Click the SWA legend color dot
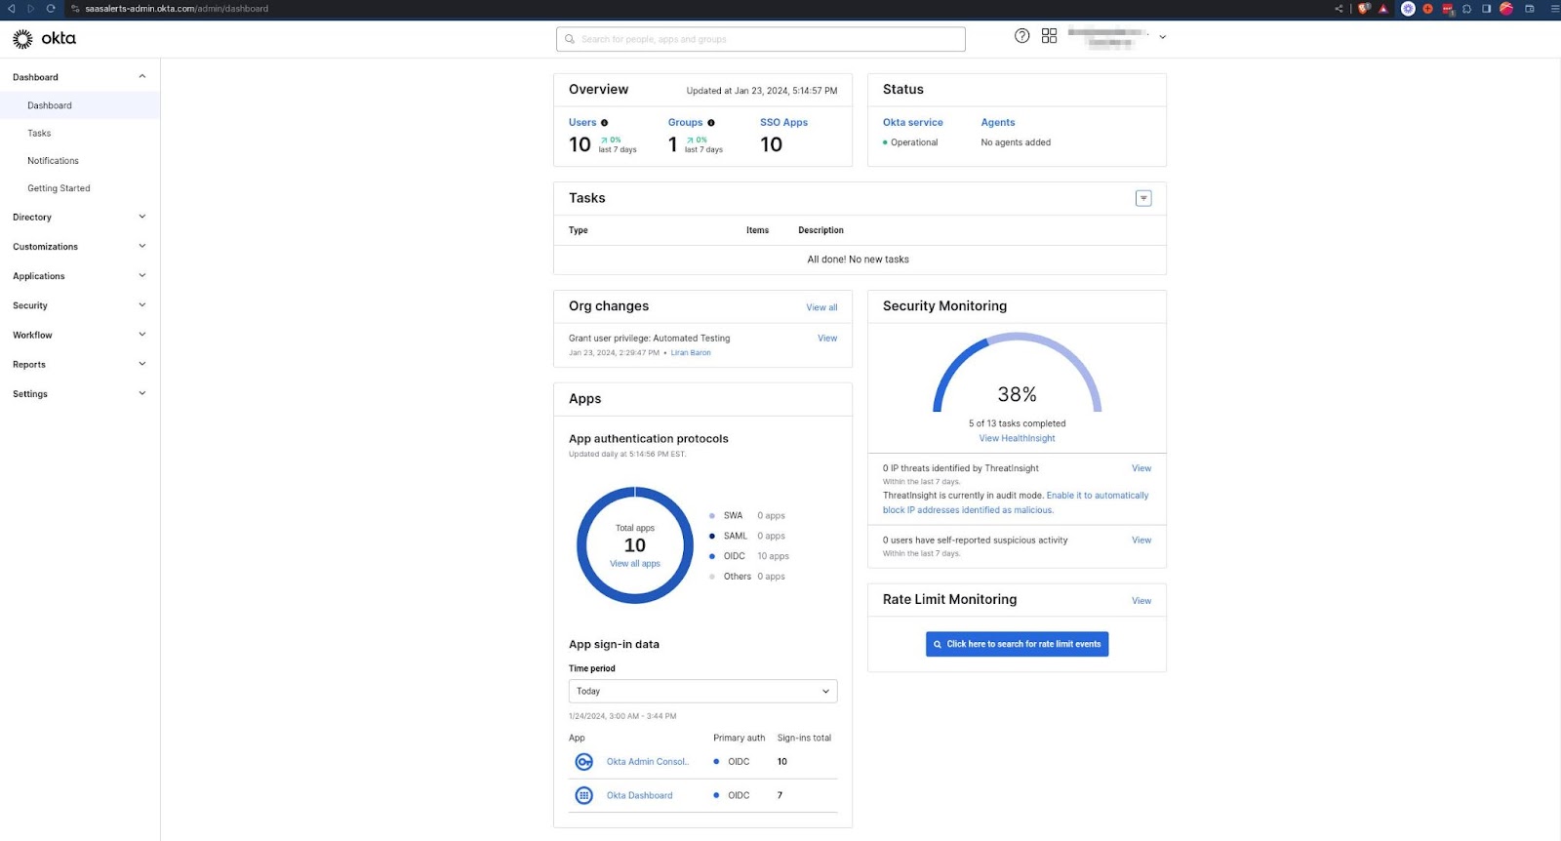The width and height of the screenshot is (1561, 841). (x=712, y=515)
